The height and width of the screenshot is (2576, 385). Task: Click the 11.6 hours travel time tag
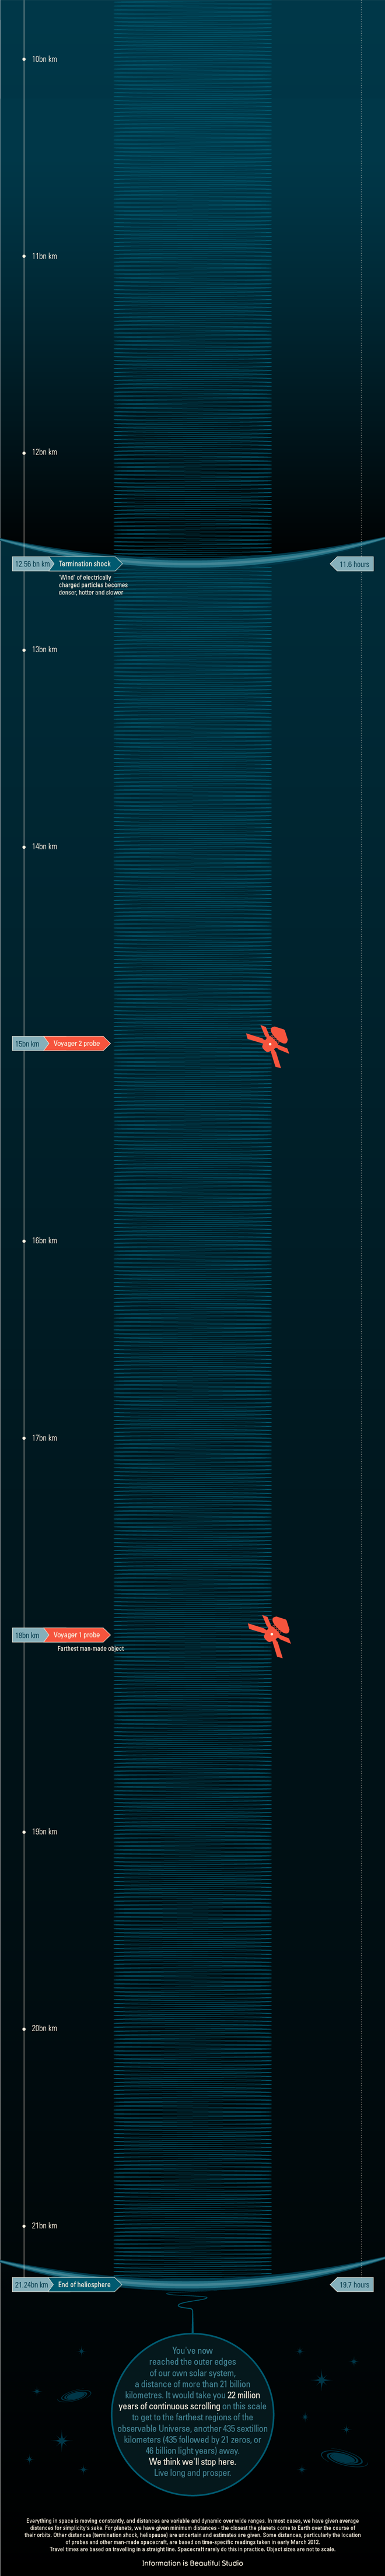(x=353, y=564)
